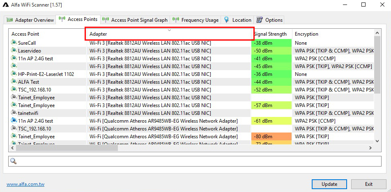This screenshot has width=391, height=192.
Task: Click the SureCall access point icon
Action: click(x=14, y=43)
